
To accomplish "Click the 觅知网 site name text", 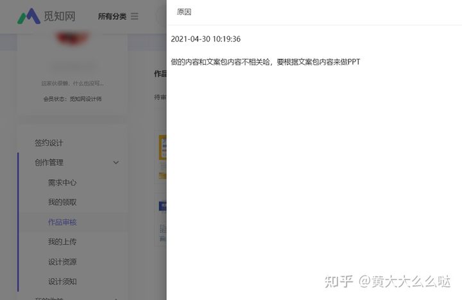I will pos(60,16).
